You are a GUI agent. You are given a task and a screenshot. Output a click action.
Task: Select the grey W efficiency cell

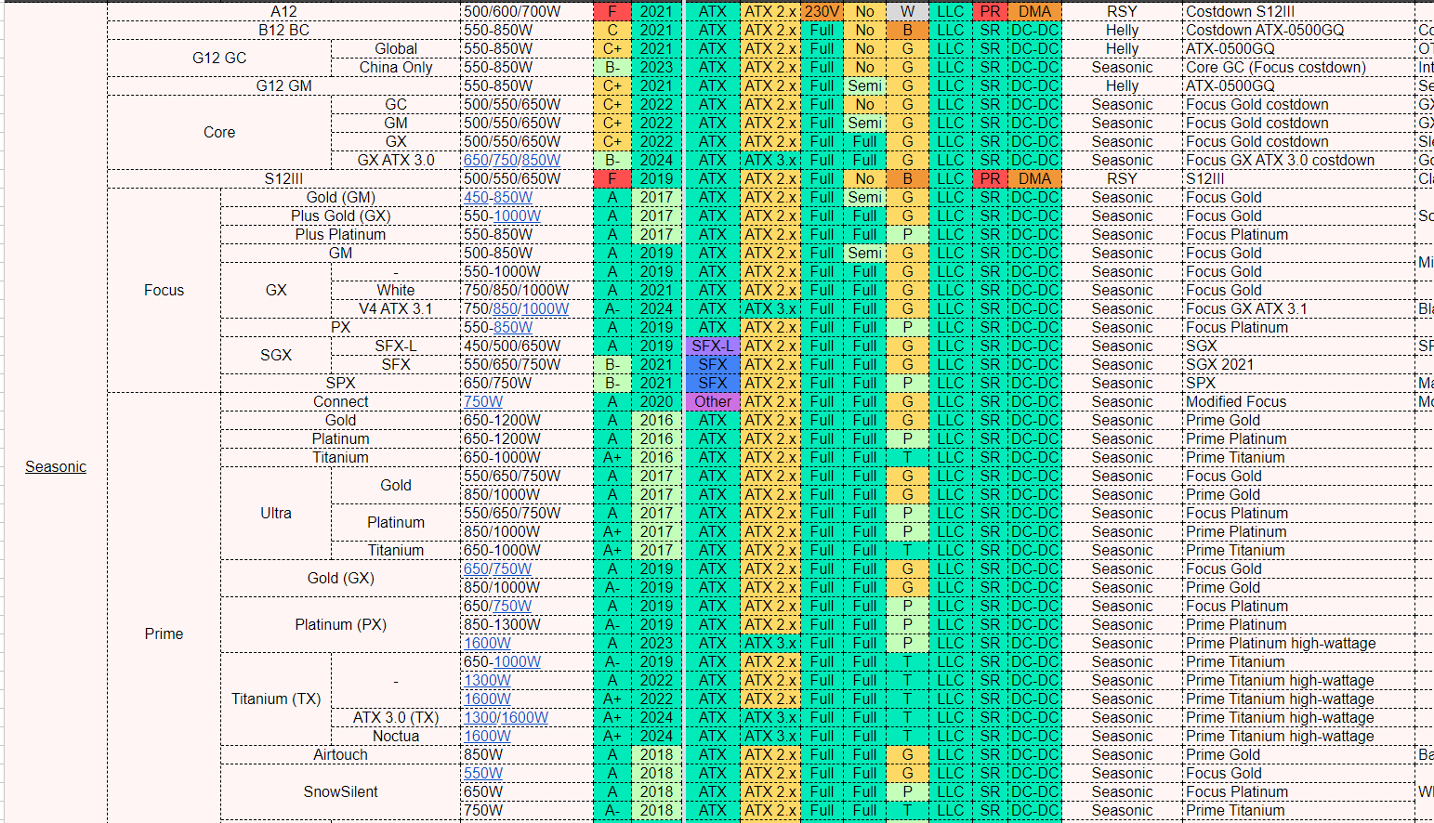(907, 11)
